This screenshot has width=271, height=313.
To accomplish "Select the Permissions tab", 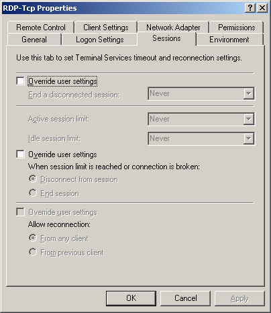I will click(237, 28).
